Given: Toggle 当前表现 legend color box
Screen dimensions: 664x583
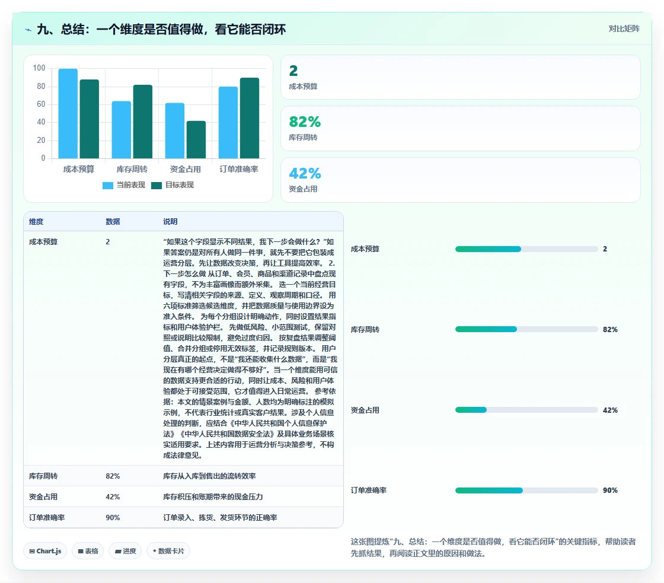Looking at the screenshot, I should [107, 185].
